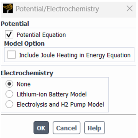The height and width of the screenshot is (138, 138).
Task: Click empty title bar space left of X
Action: pos(113,9)
